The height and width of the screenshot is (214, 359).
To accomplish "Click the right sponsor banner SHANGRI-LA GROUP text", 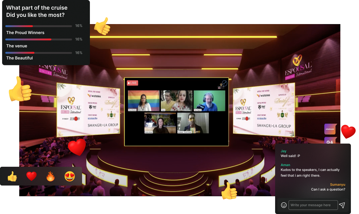I will pos(274,126).
